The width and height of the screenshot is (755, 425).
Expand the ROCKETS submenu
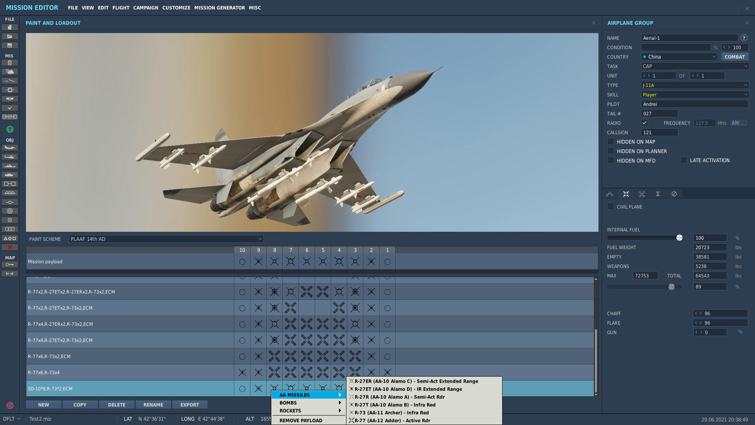309,410
